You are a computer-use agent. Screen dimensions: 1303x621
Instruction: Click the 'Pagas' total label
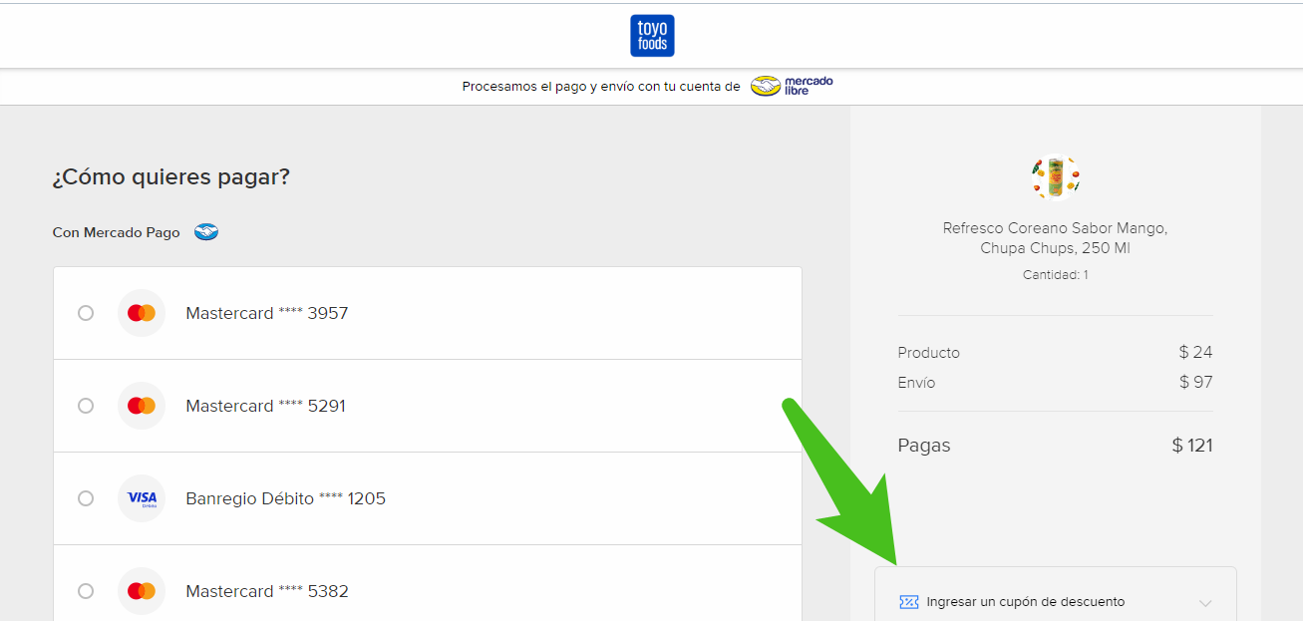click(924, 446)
